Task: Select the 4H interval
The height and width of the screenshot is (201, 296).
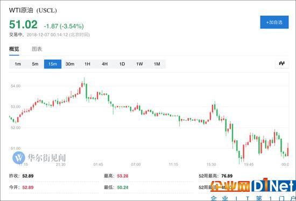Action: 105,64
